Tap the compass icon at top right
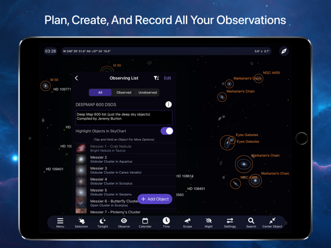Screen dimensions: 331x248 [x=284, y=51]
